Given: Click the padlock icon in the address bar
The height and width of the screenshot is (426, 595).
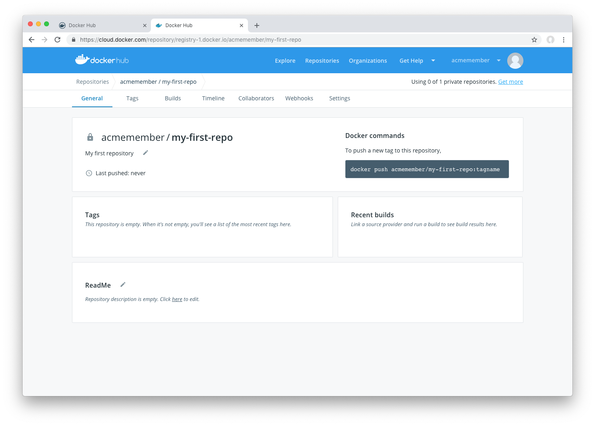Looking at the screenshot, I should pyautogui.click(x=73, y=40).
